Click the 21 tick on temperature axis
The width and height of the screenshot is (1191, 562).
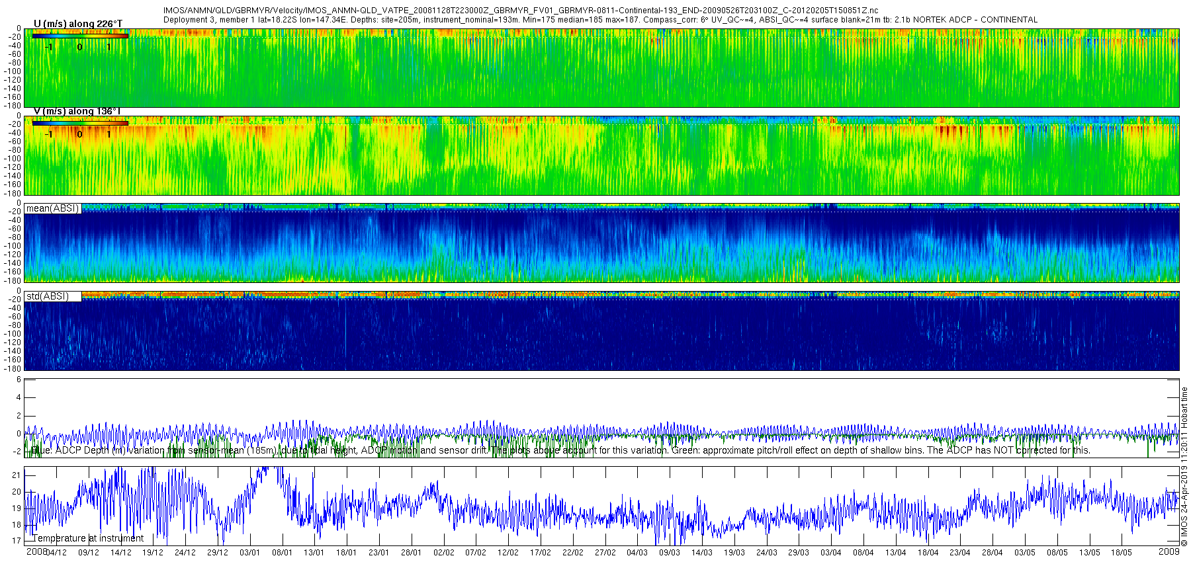point(17,475)
